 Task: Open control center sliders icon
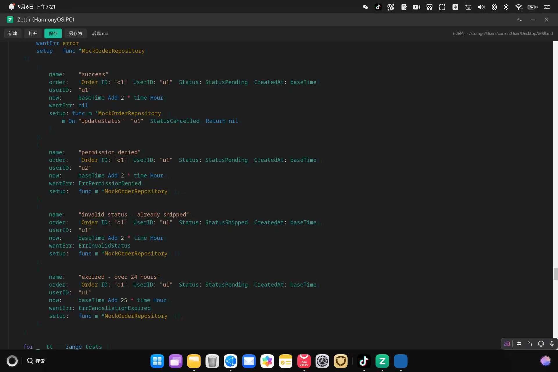(547, 7)
